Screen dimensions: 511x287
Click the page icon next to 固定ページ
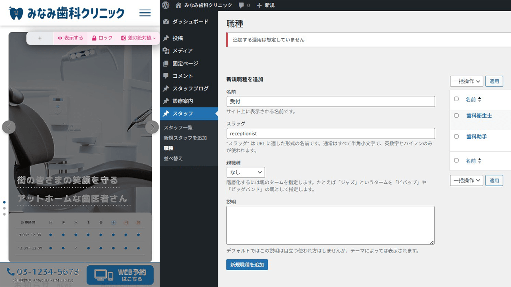166,63
